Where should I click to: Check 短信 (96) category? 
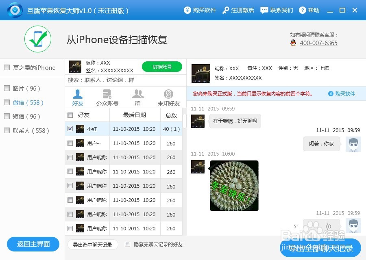click(x=7, y=116)
